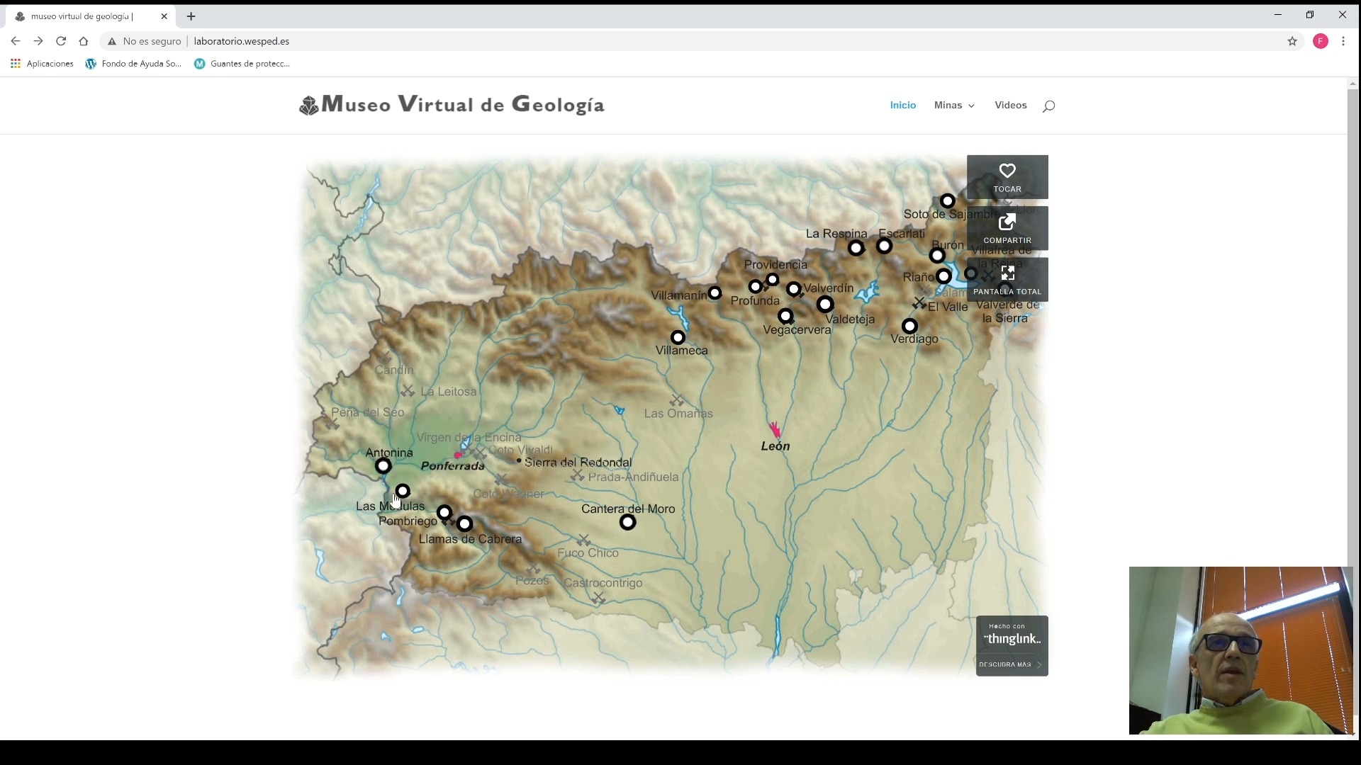Open the Antonina mine marker

383,466
